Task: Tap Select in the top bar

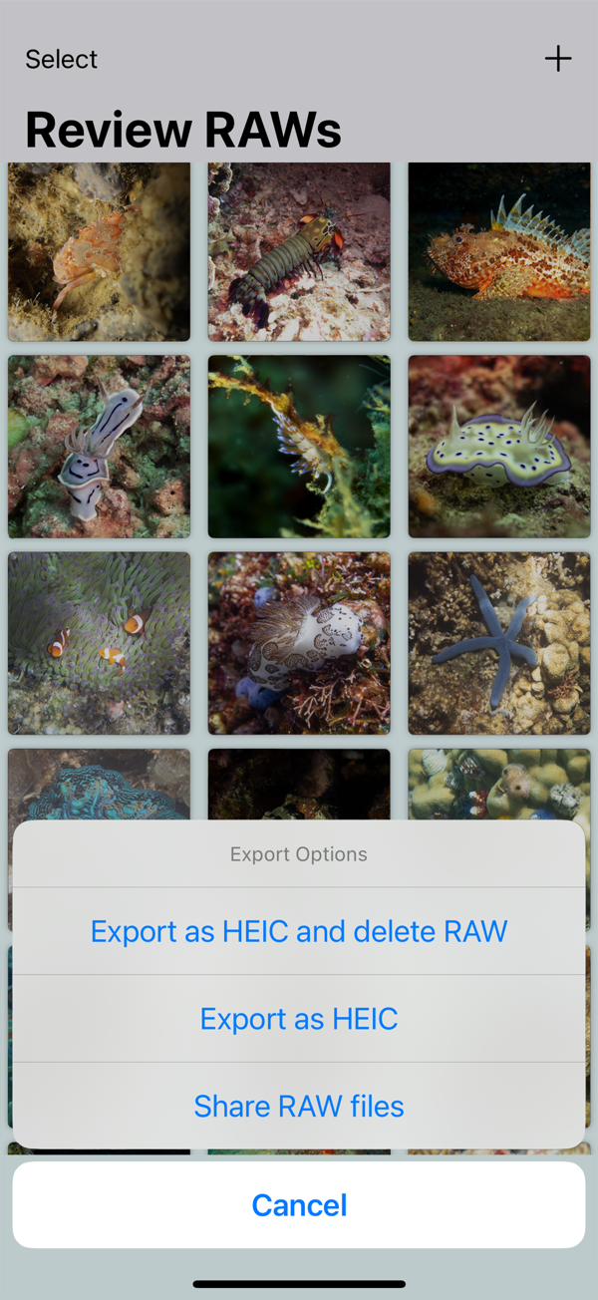Action: 62,60
